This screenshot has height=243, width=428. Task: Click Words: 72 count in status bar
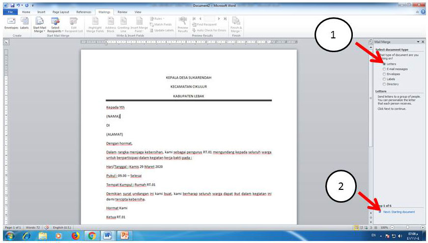[x=33, y=227]
